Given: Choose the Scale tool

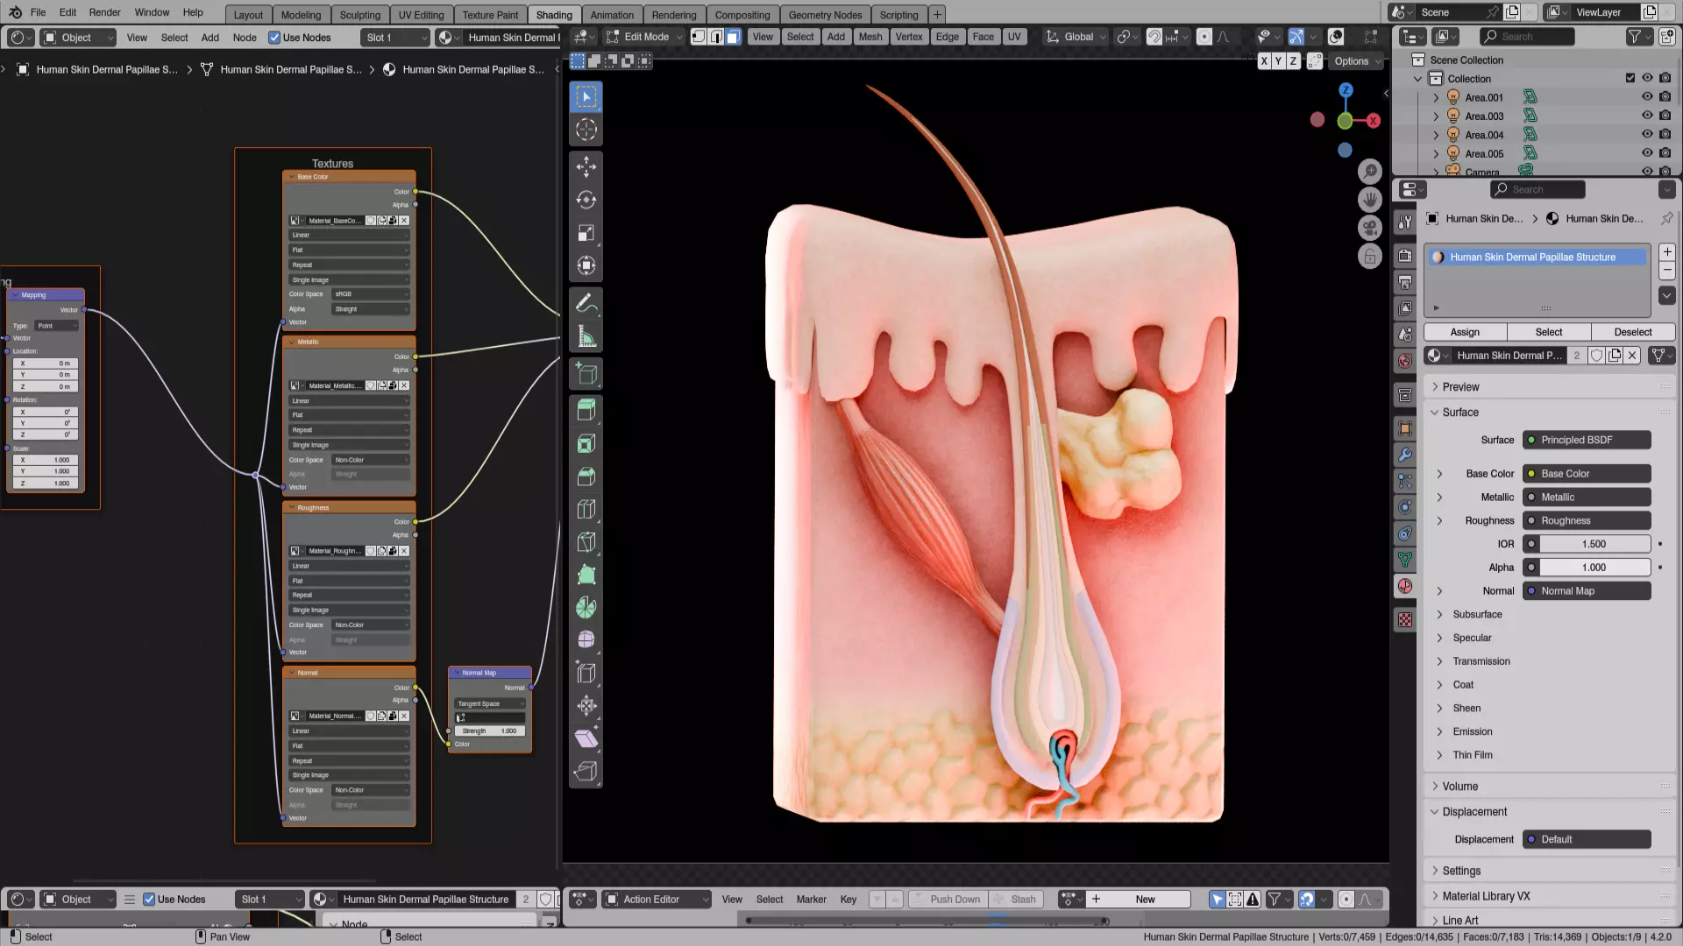Looking at the screenshot, I should point(586,233).
